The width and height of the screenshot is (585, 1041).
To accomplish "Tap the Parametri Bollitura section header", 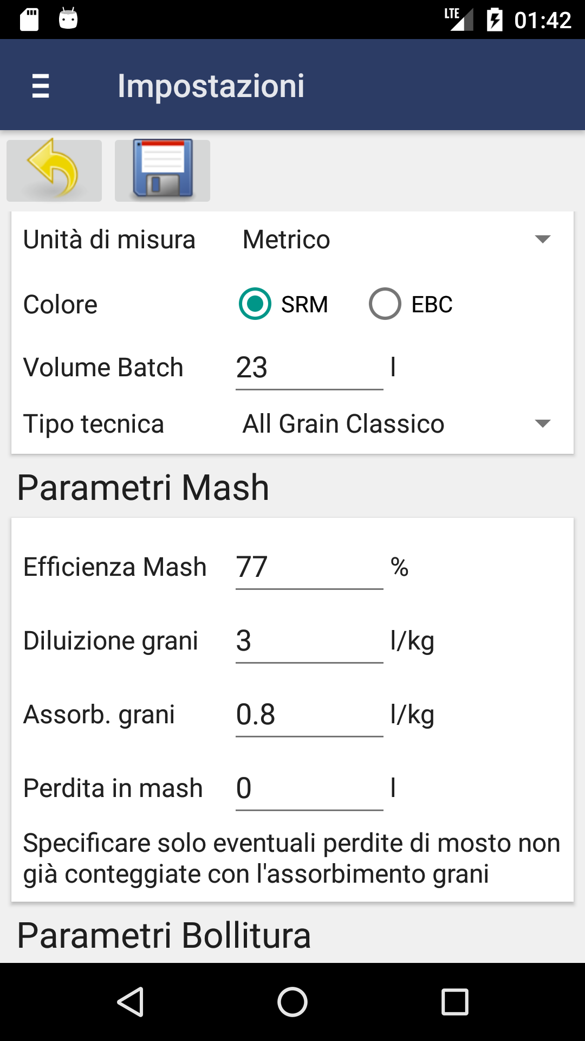I will pyautogui.click(x=164, y=936).
